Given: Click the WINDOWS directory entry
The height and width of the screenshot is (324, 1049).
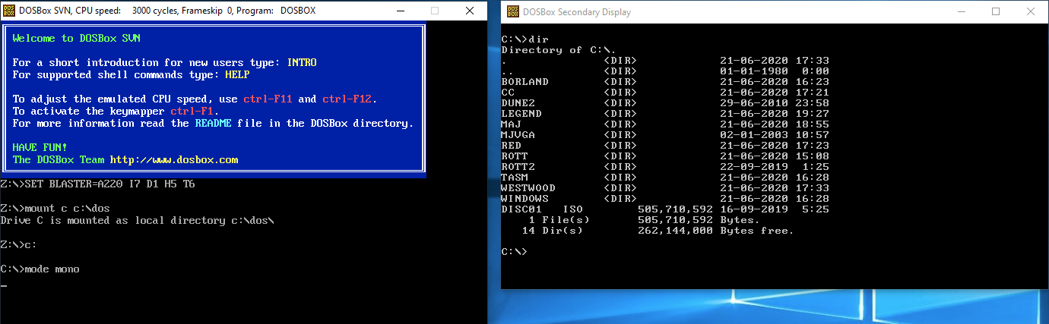Looking at the screenshot, I should pos(665,198).
